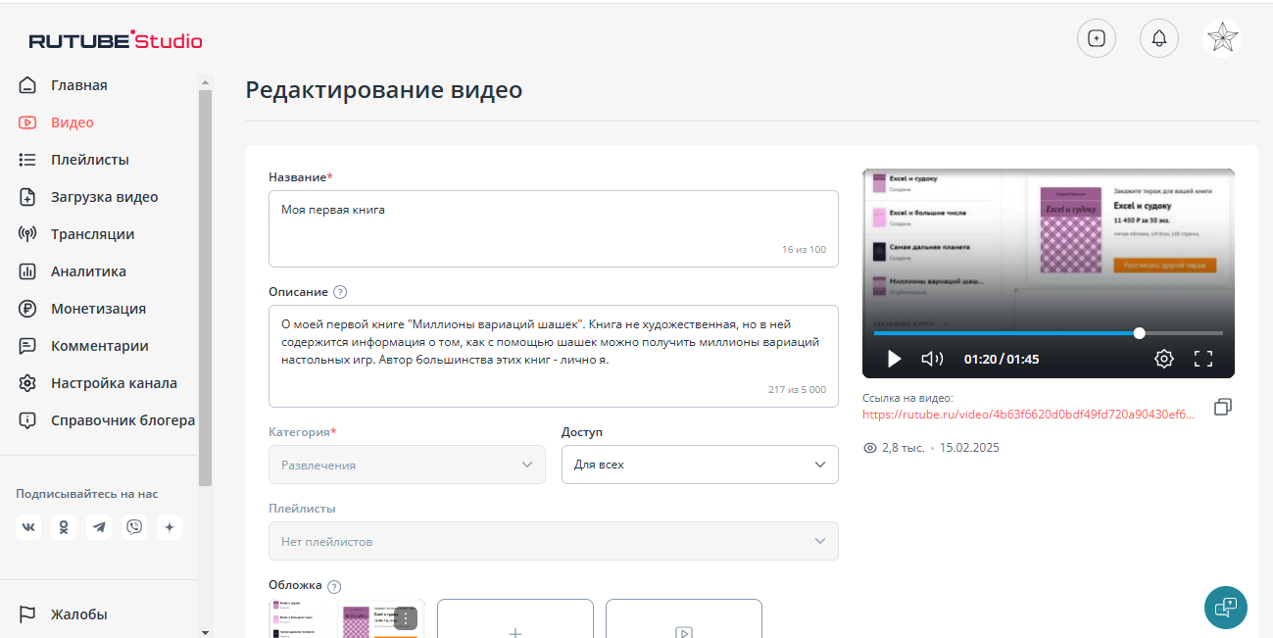
Task: Open video player settings gear
Action: 1163,359
